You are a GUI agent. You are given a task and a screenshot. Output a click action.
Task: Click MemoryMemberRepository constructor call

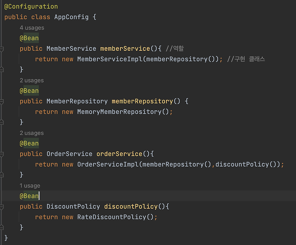[119, 112]
